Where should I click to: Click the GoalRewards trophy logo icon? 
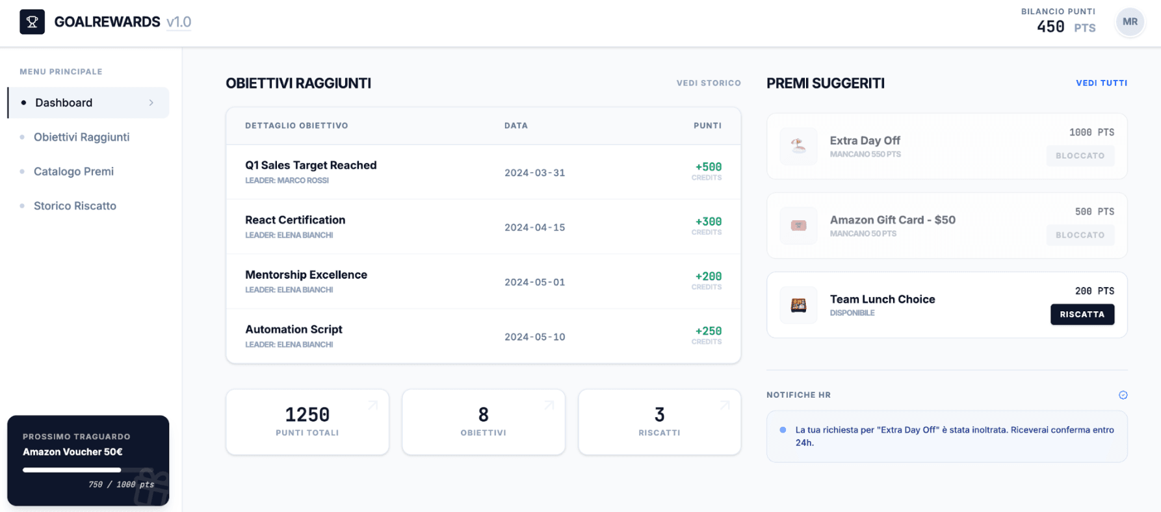point(32,21)
